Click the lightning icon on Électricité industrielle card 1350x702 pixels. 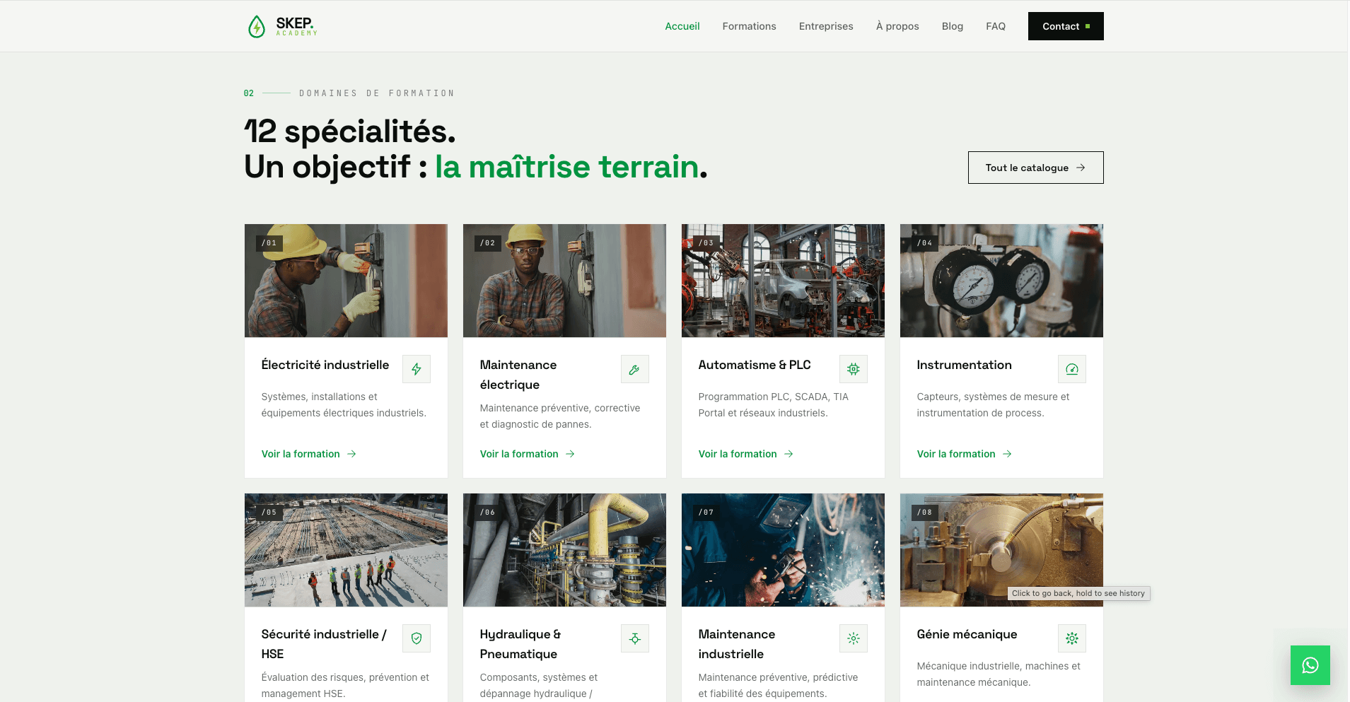417,369
